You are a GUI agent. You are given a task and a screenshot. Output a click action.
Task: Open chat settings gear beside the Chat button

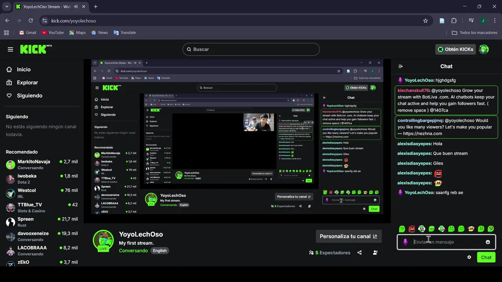(469, 257)
